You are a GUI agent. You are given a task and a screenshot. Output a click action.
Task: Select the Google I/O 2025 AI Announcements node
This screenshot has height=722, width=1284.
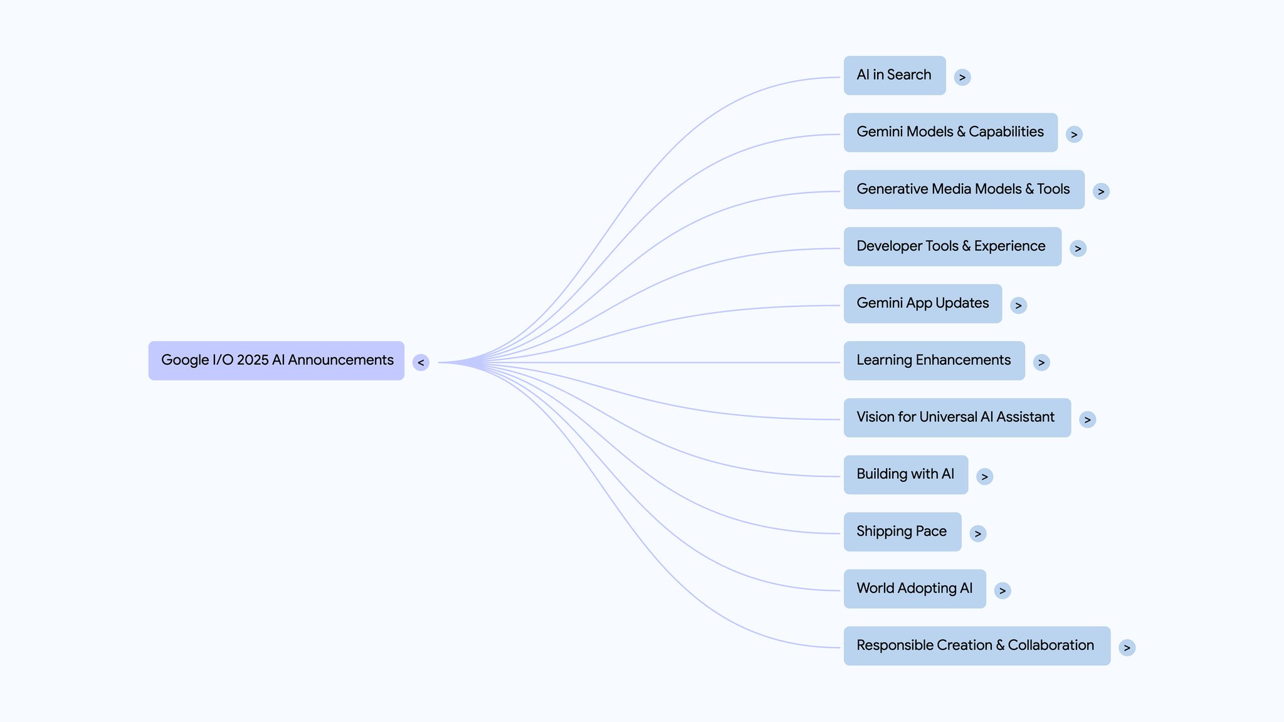click(x=276, y=360)
